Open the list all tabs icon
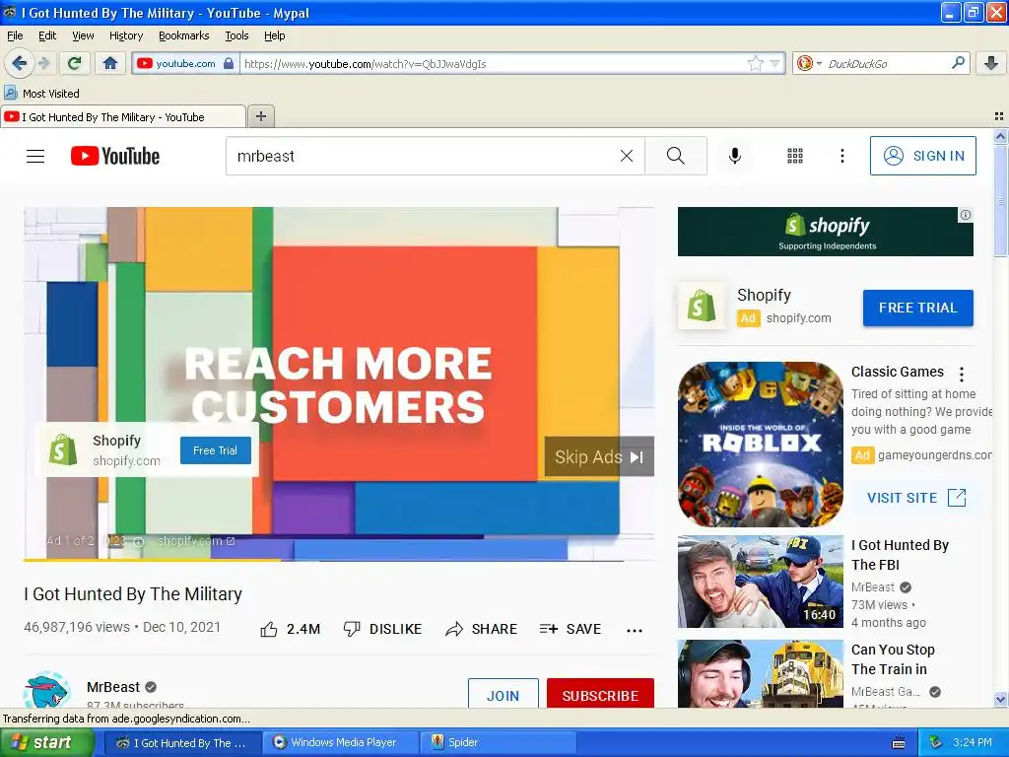1009x757 pixels. [999, 116]
